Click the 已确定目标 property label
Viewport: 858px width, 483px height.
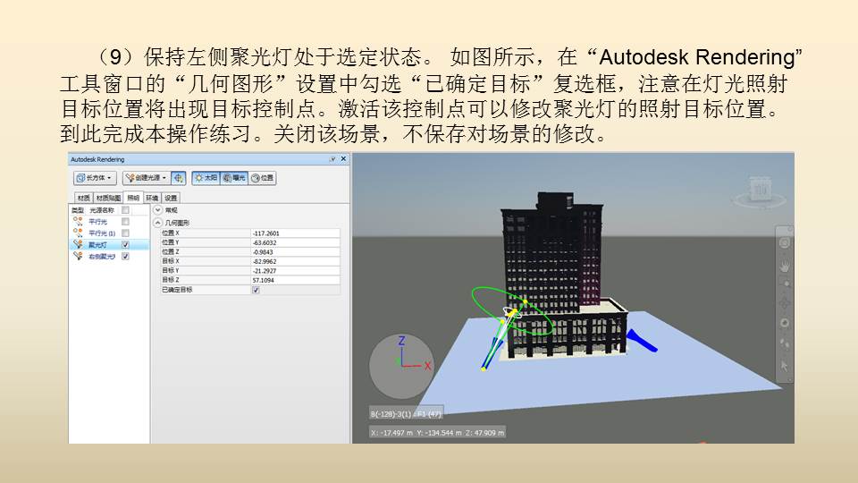[177, 290]
